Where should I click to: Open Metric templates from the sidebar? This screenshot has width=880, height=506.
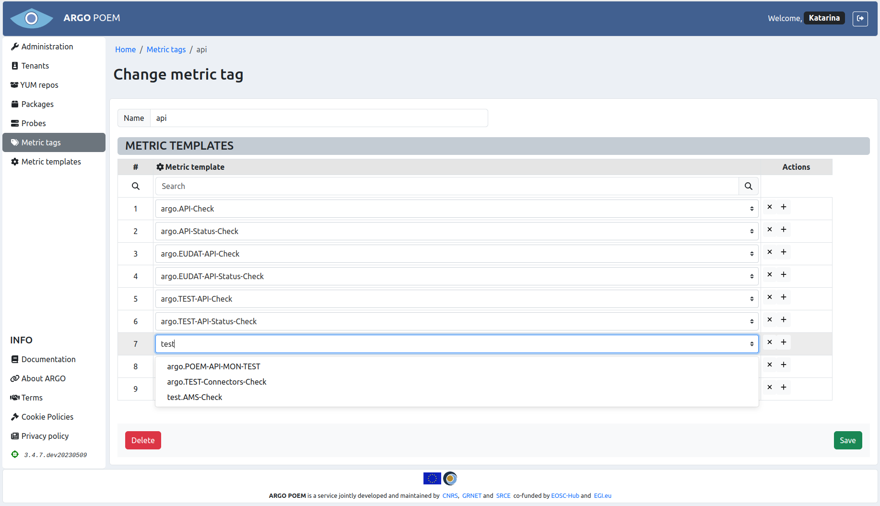pyautogui.click(x=50, y=162)
